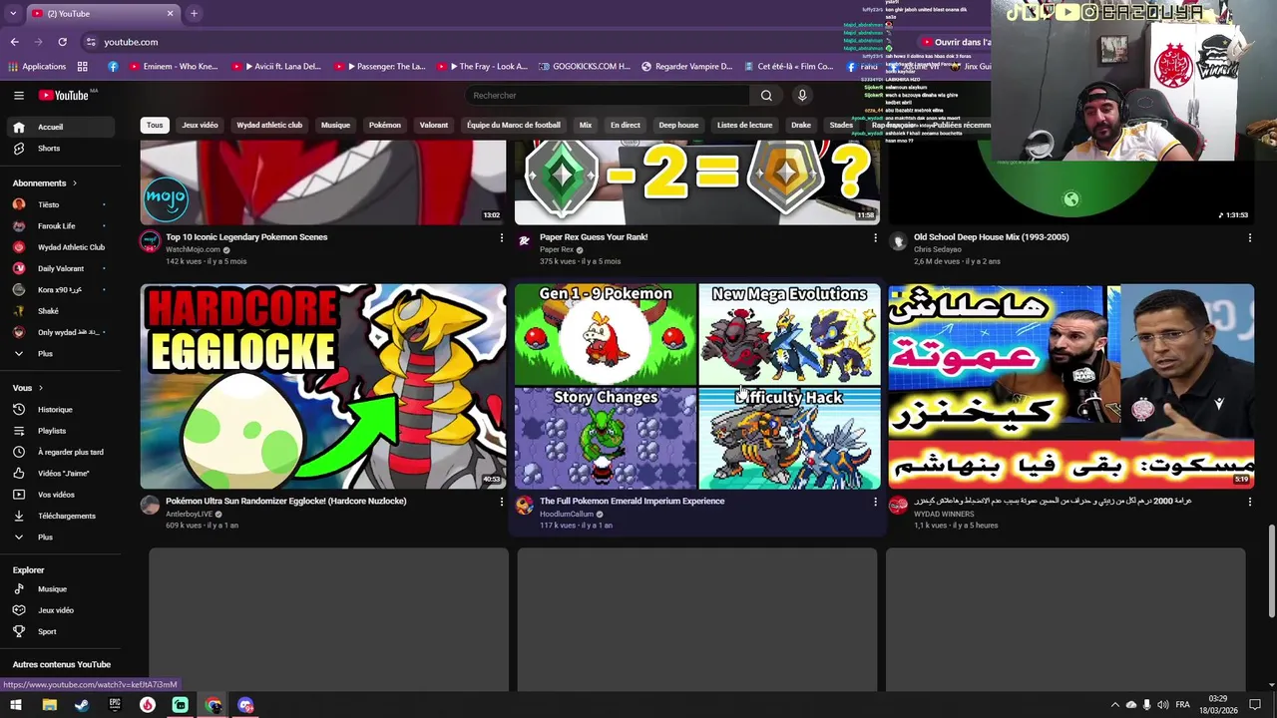Screen dimensions: 1277x718
Task: Click the Rechercher search field
Action: (x=607, y=95)
